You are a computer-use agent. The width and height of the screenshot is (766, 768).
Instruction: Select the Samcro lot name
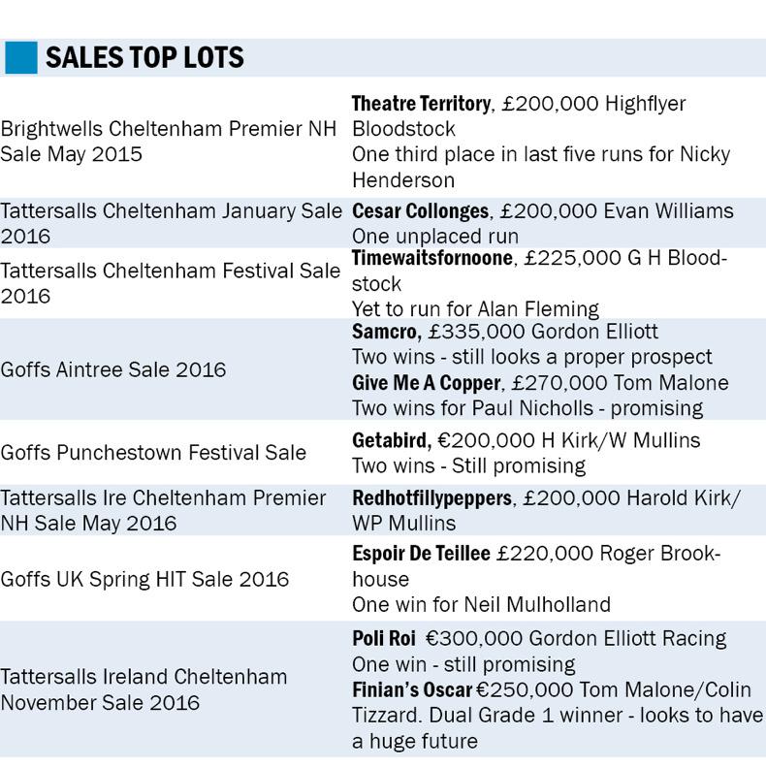coord(386,333)
